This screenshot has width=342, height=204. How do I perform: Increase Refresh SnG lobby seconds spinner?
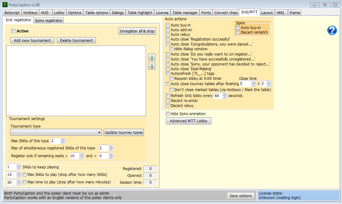pos(225,94)
